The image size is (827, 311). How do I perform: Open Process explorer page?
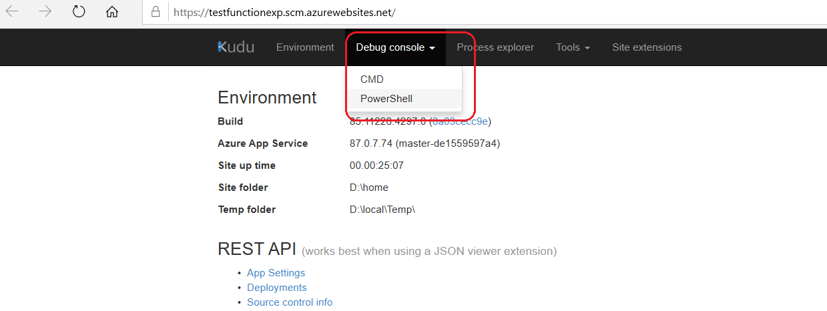pos(495,47)
